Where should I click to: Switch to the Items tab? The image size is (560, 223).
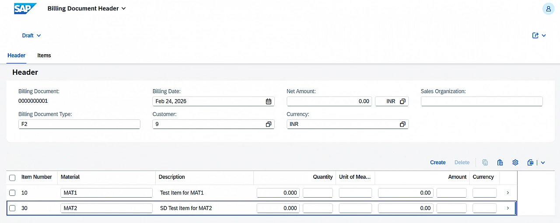[44, 56]
